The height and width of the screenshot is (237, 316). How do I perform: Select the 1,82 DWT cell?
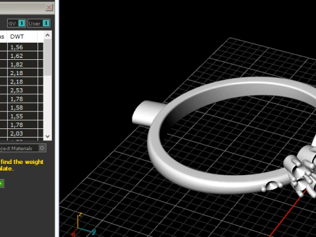point(22,65)
